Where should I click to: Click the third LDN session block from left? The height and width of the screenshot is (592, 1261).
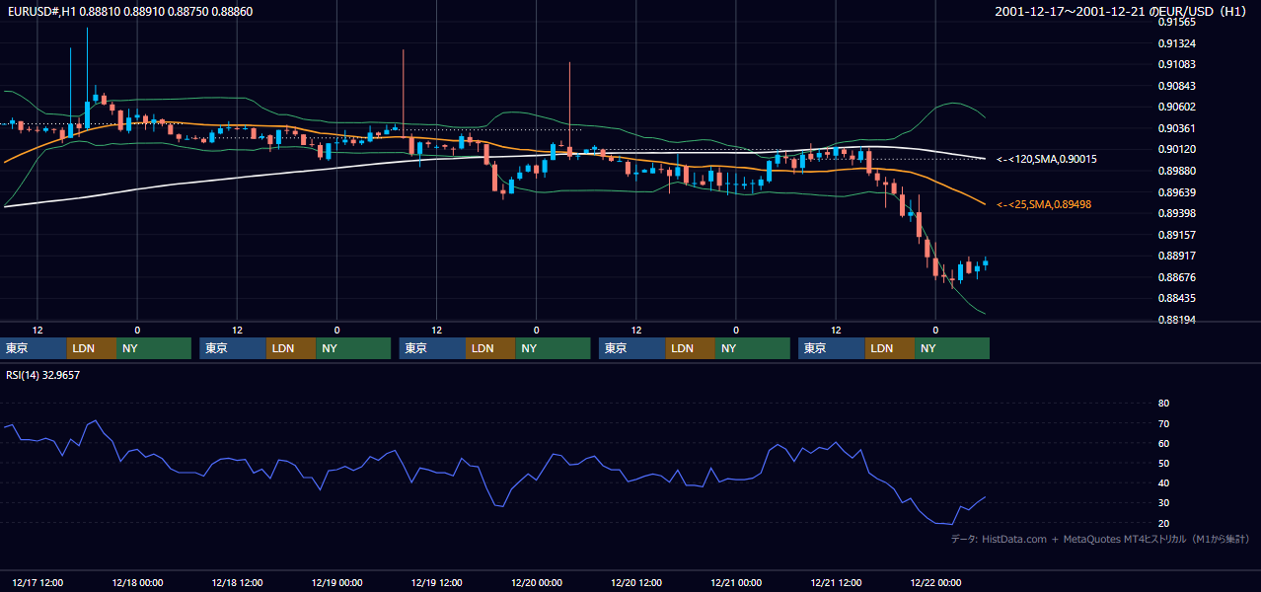click(x=490, y=348)
